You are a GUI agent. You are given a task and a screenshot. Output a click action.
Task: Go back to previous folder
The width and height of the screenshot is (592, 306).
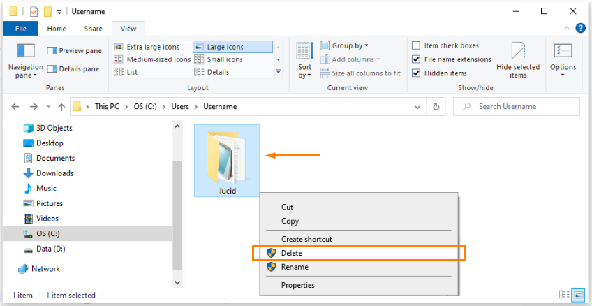15,106
